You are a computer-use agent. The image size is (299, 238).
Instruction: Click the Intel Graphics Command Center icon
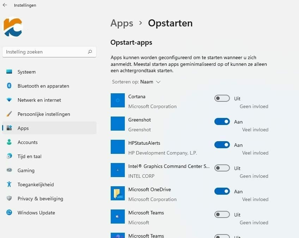click(x=118, y=170)
